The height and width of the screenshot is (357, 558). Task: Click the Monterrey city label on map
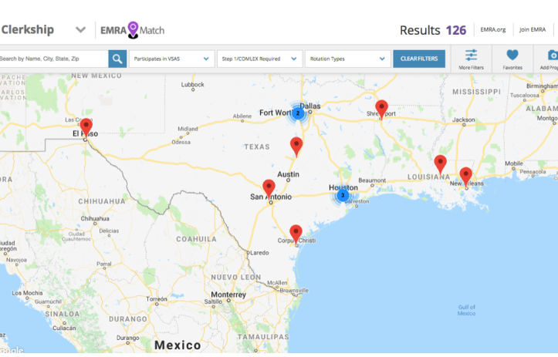[228, 295]
